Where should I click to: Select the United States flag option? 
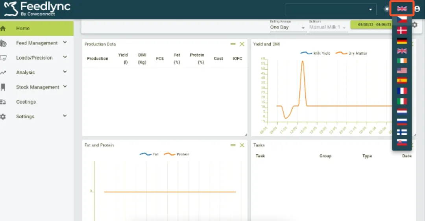(402, 71)
